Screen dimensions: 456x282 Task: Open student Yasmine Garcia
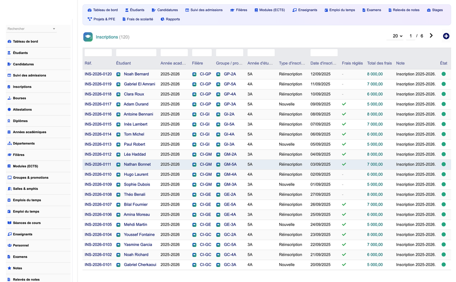138,245
